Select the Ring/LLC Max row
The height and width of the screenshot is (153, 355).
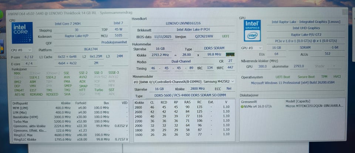70,135
